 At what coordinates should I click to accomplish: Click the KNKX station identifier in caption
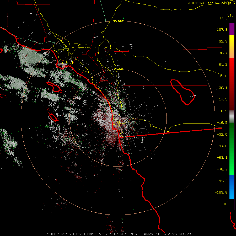pos(149,234)
